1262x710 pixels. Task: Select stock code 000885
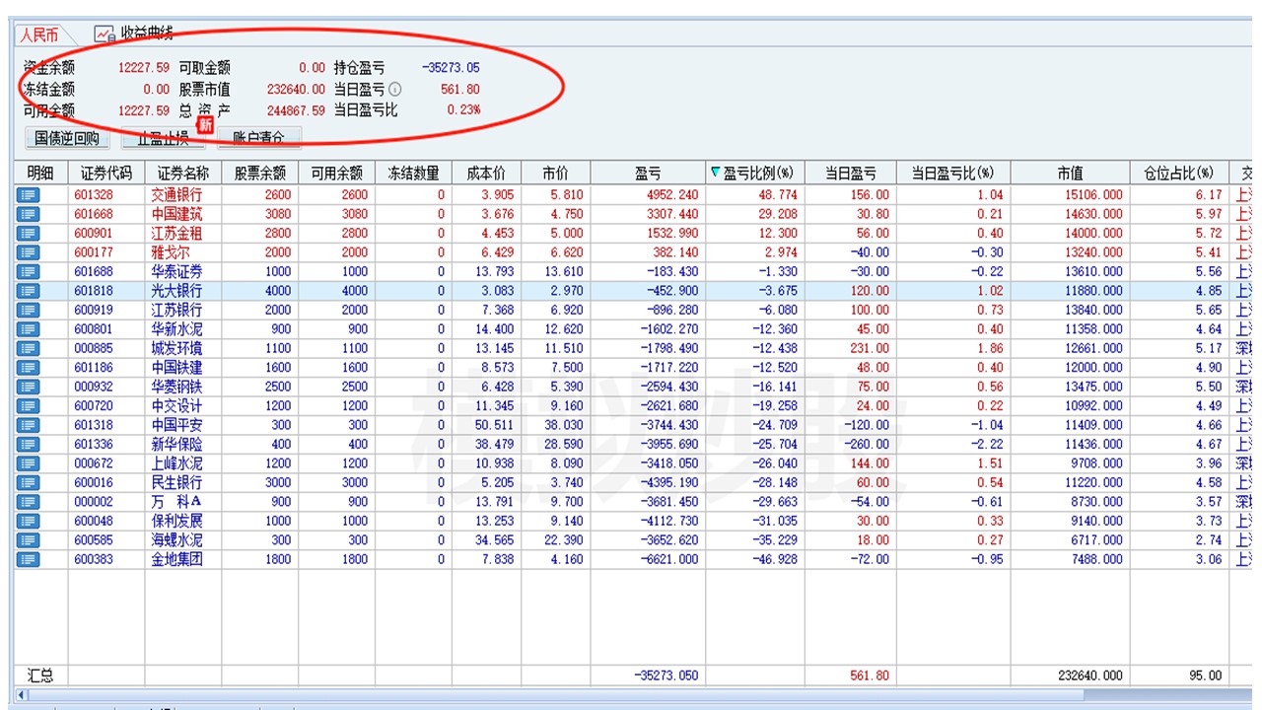[94, 348]
